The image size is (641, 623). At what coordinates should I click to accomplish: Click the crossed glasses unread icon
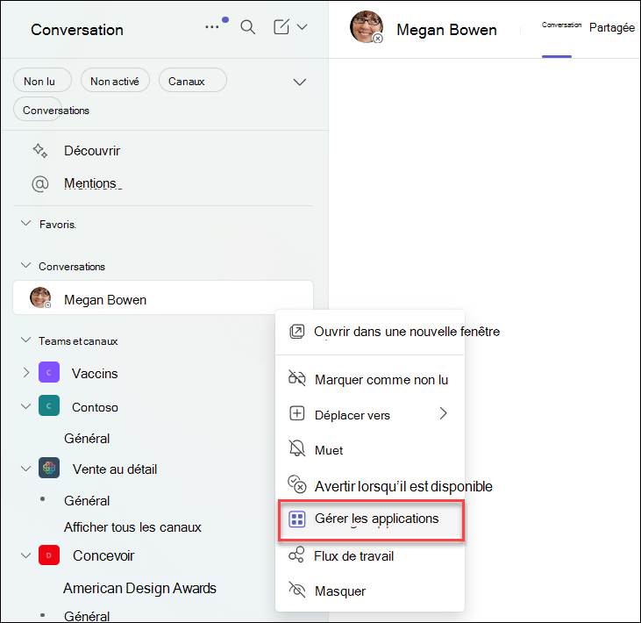click(297, 378)
